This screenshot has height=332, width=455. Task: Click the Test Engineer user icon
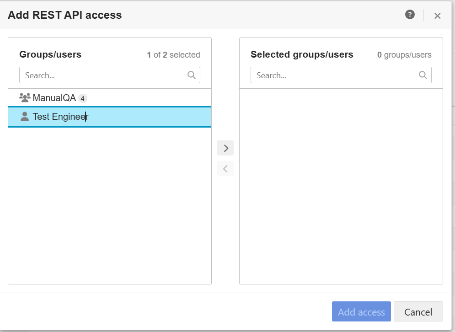(x=25, y=117)
